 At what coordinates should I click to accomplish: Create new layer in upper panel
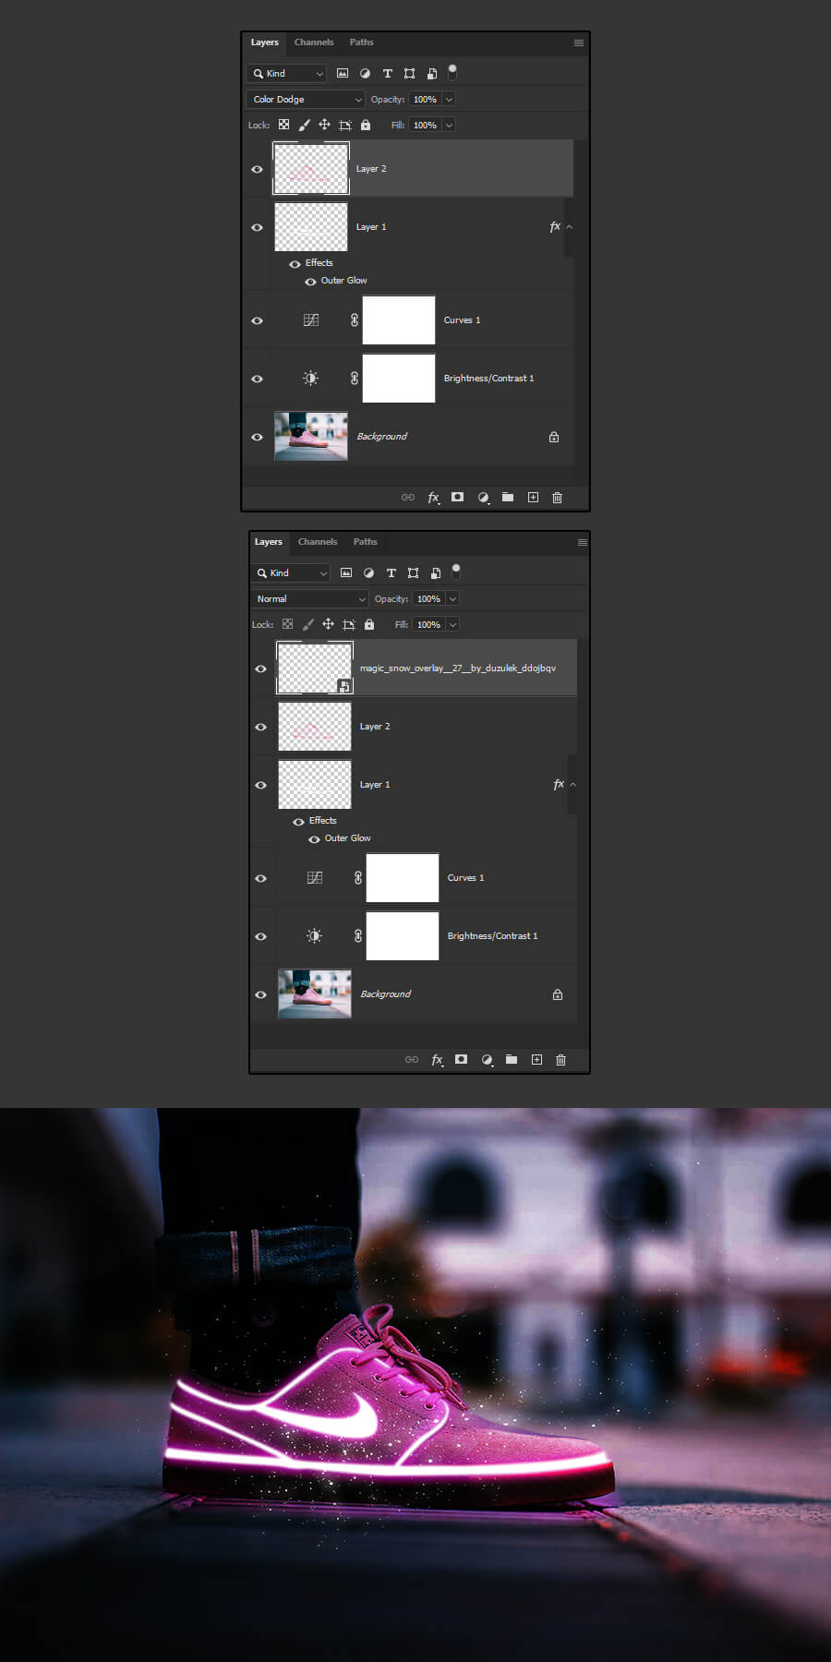click(x=533, y=497)
